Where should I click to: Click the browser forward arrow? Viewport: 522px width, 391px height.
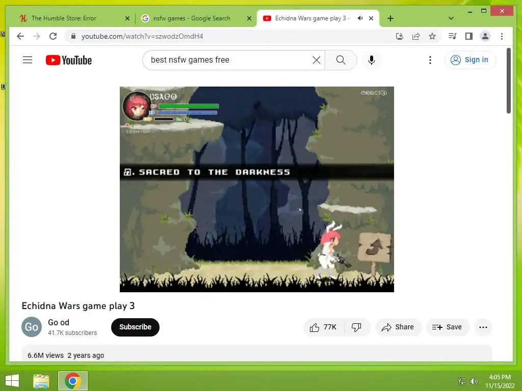coord(37,36)
